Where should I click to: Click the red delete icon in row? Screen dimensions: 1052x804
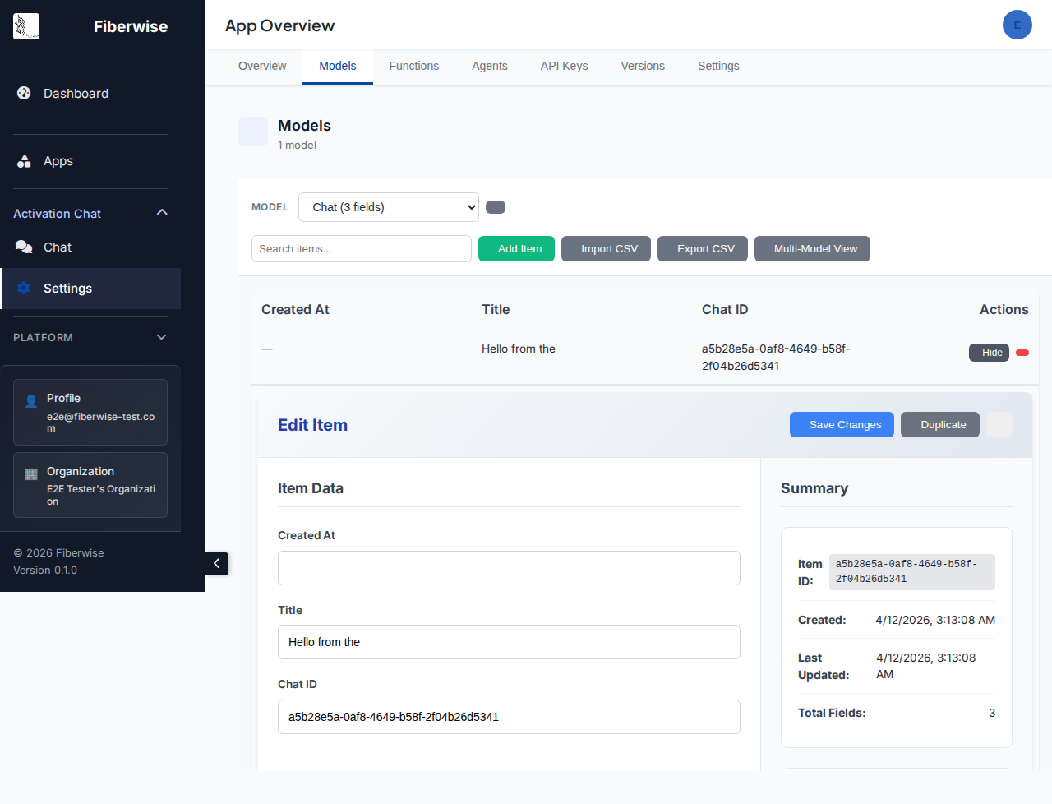[x=1022, y=353]
